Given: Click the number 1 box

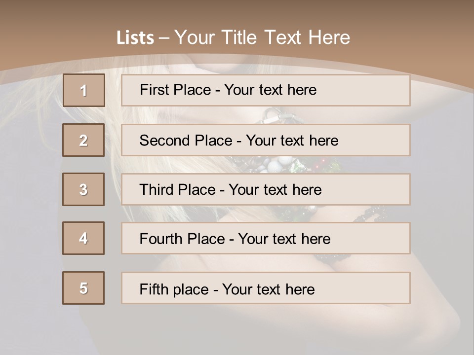Looking at the screenshot, I should 83,90.
